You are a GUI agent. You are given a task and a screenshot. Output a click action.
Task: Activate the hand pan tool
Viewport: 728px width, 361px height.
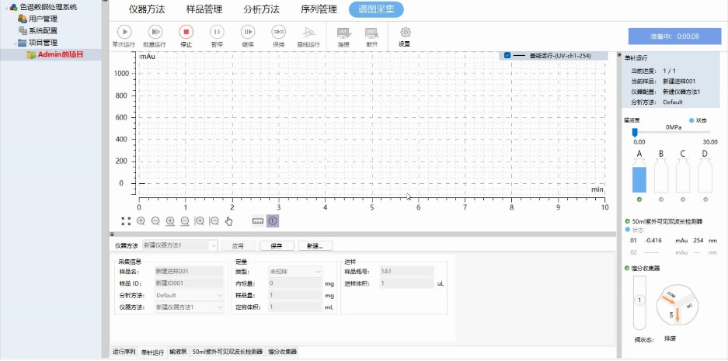click(228, 220)
